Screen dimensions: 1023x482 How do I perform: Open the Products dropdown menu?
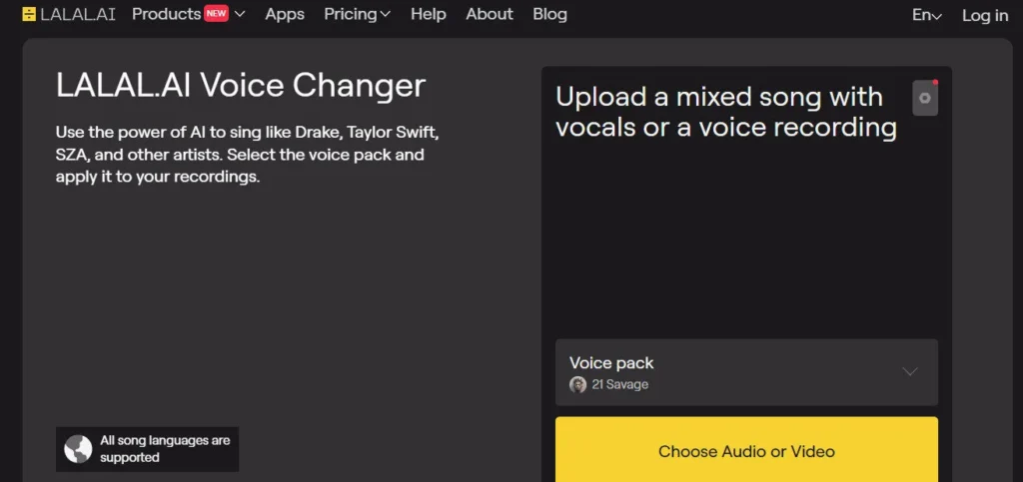click(166, 15)
